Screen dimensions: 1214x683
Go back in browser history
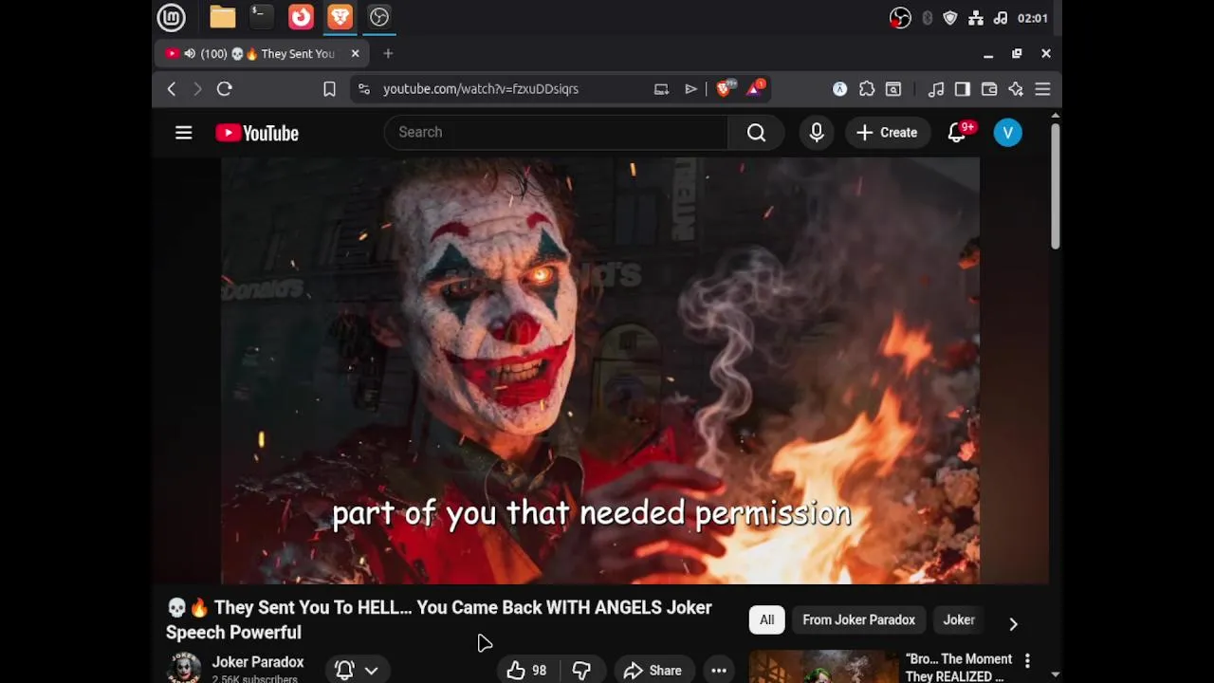point(172,89)
